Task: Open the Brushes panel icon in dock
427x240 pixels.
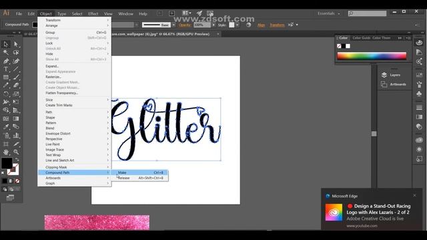Action: tap(419, 85)
